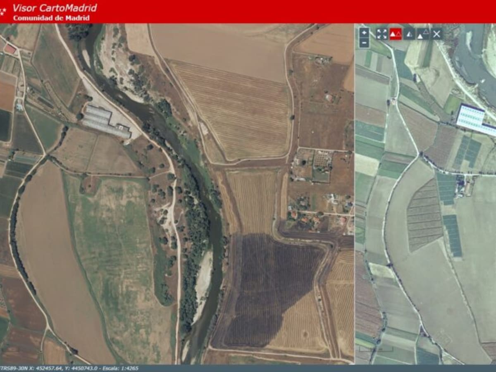Select the triangle swap-view icon
Viewport: 496px width, 372px height.
click(x=424, y=33)
